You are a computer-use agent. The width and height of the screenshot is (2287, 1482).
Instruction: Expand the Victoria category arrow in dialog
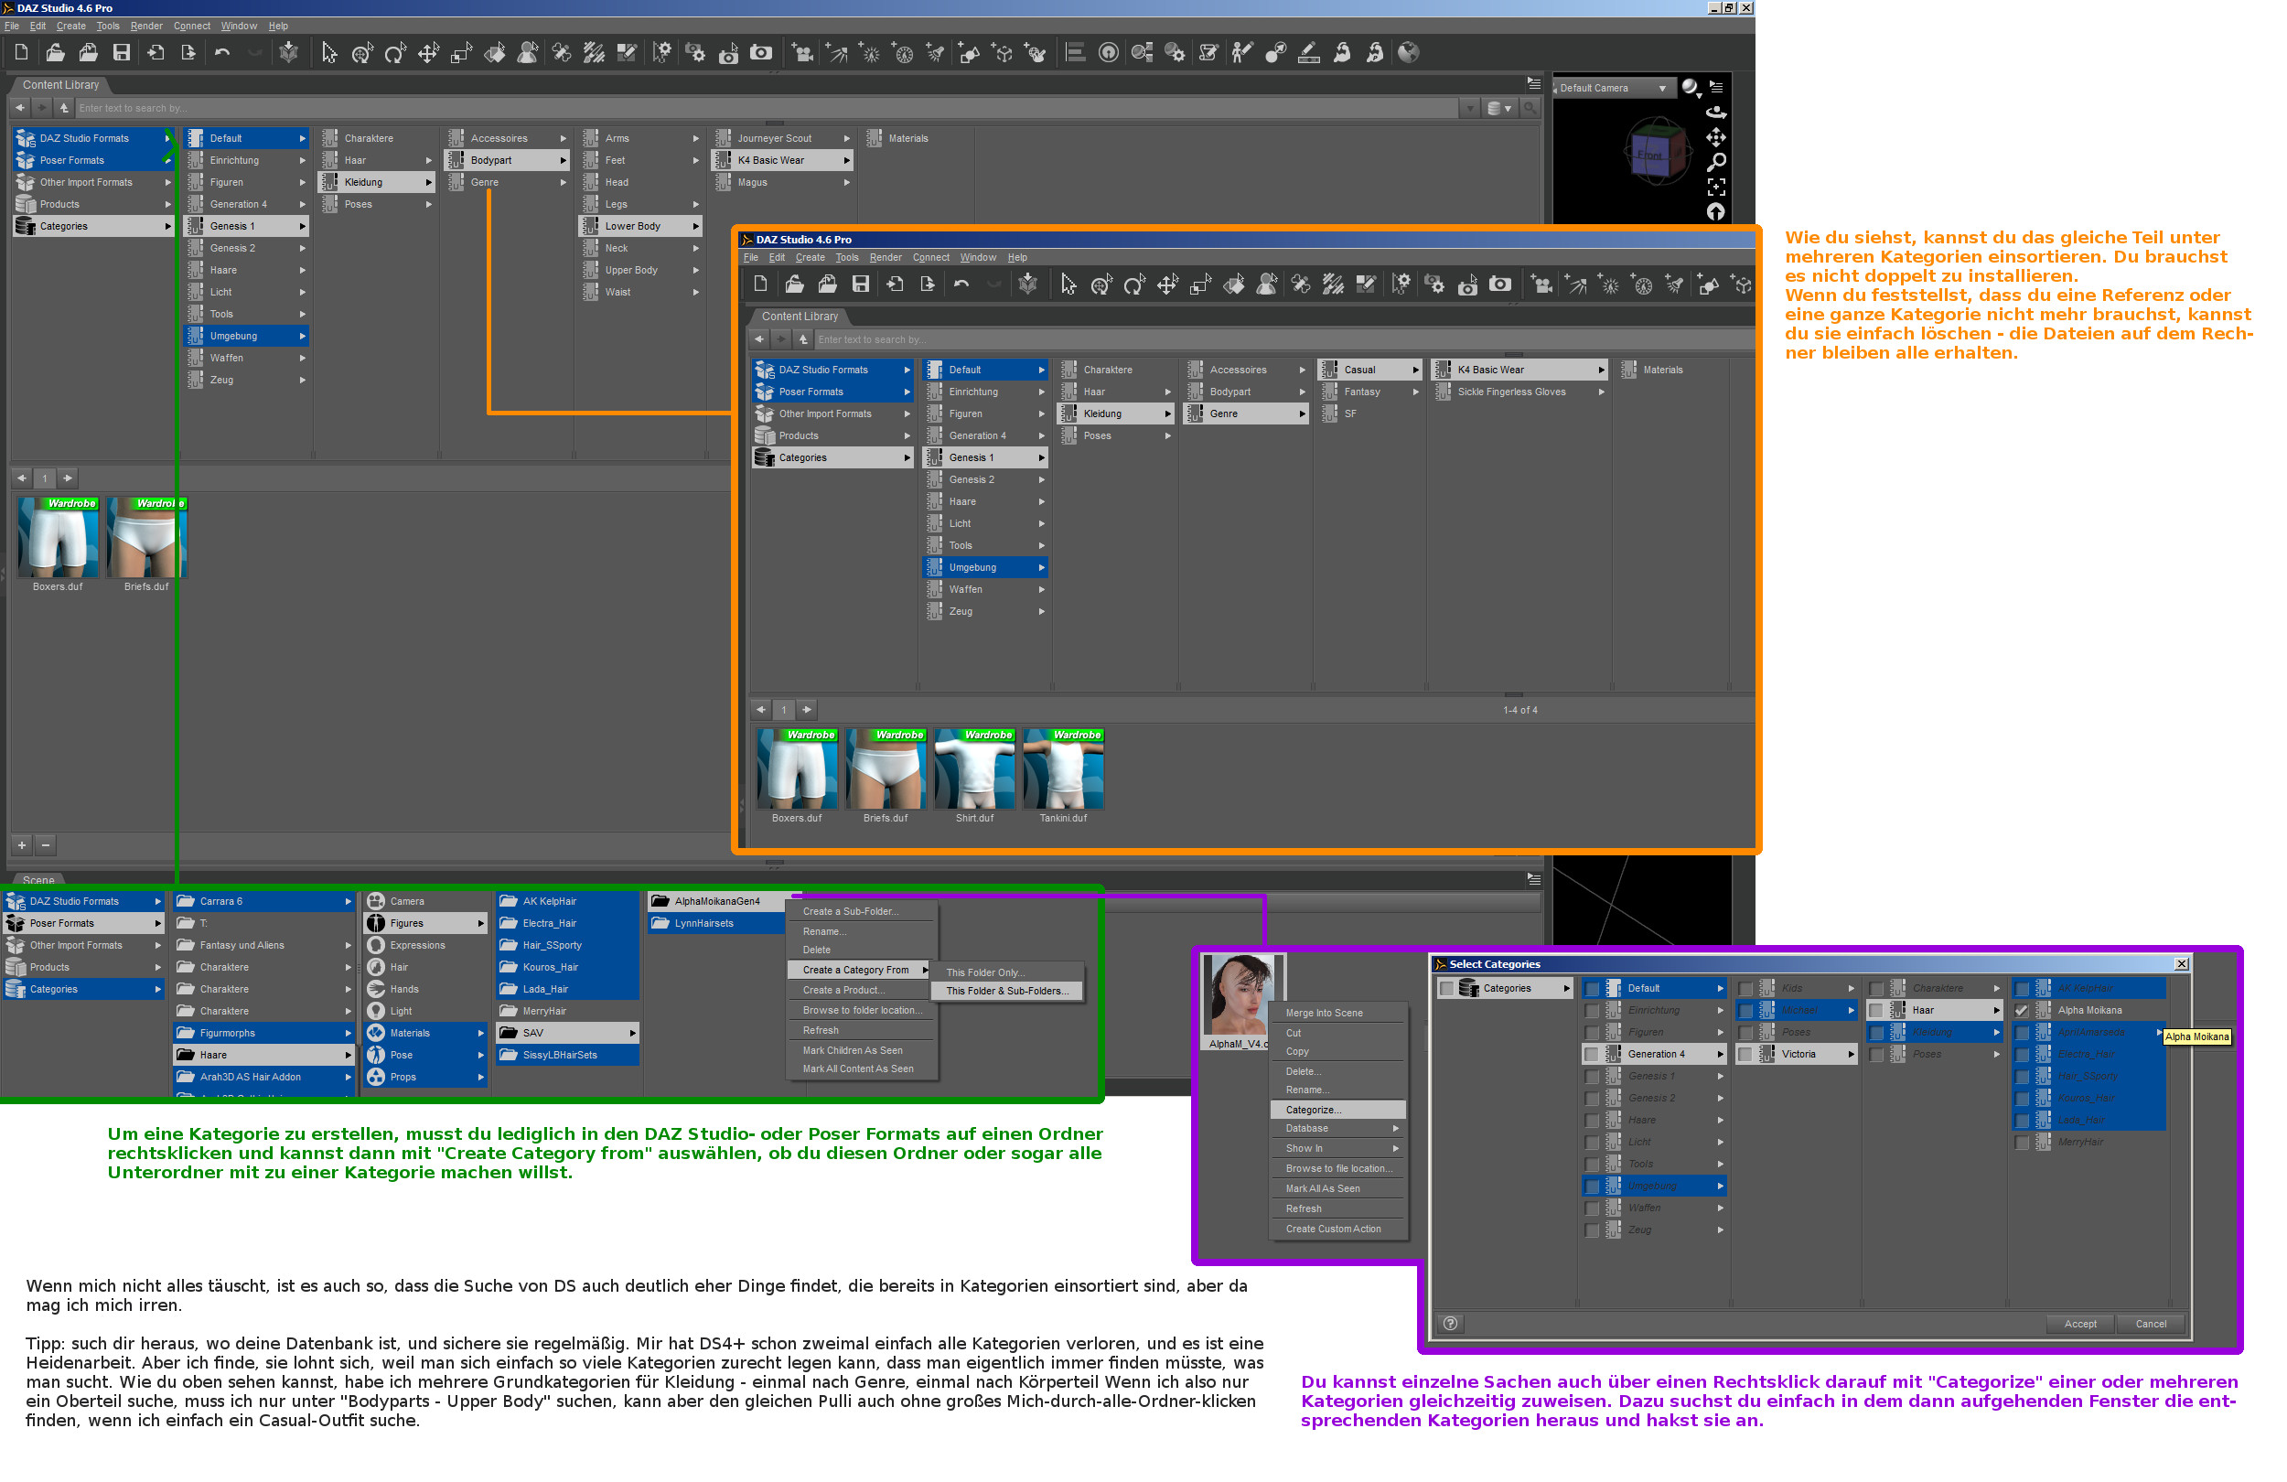click(x=1850, y=1054)
